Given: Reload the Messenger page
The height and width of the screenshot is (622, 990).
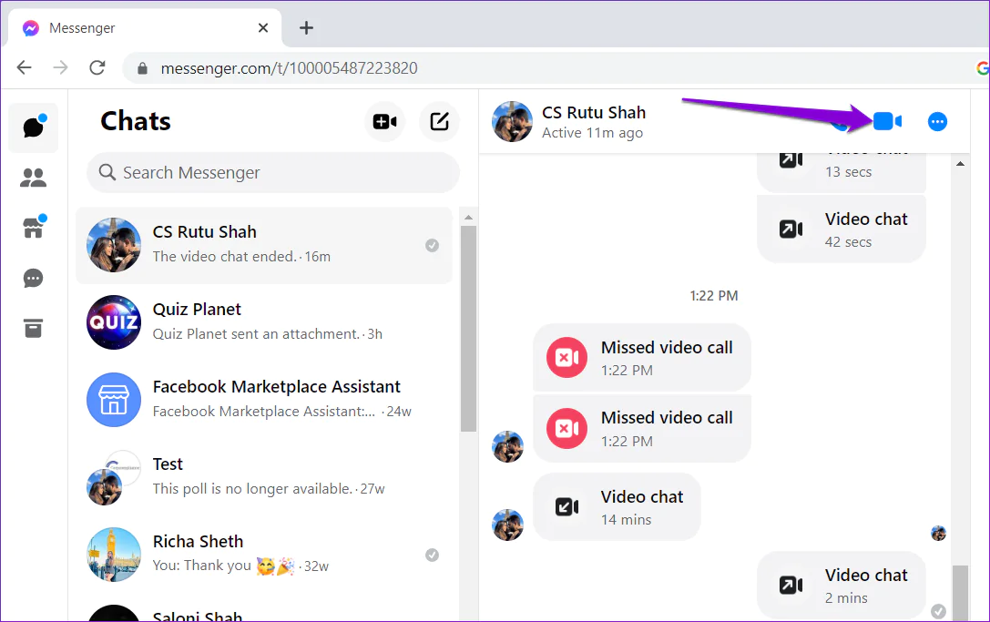Looking at the screenshot, I should 97,67.
